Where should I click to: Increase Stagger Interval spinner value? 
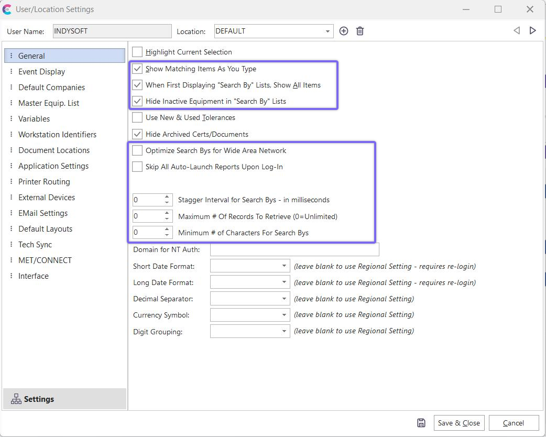(x=167, y=197)
